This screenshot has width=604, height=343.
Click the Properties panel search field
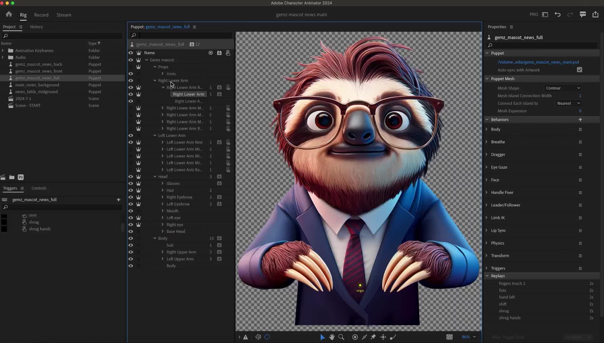coord(542,45)
